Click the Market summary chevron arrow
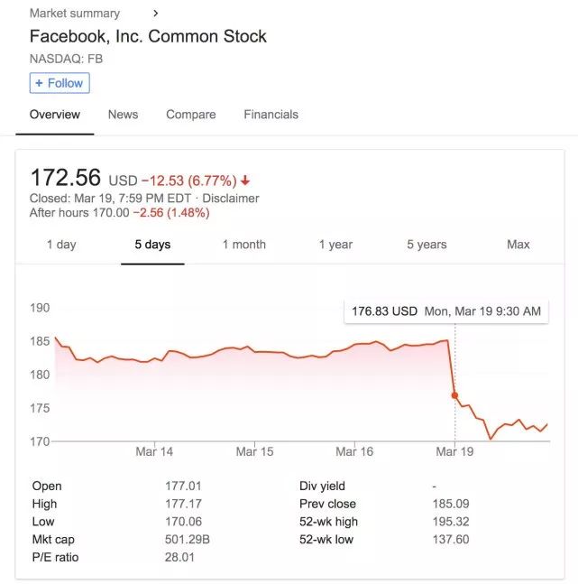 point(155,14)
